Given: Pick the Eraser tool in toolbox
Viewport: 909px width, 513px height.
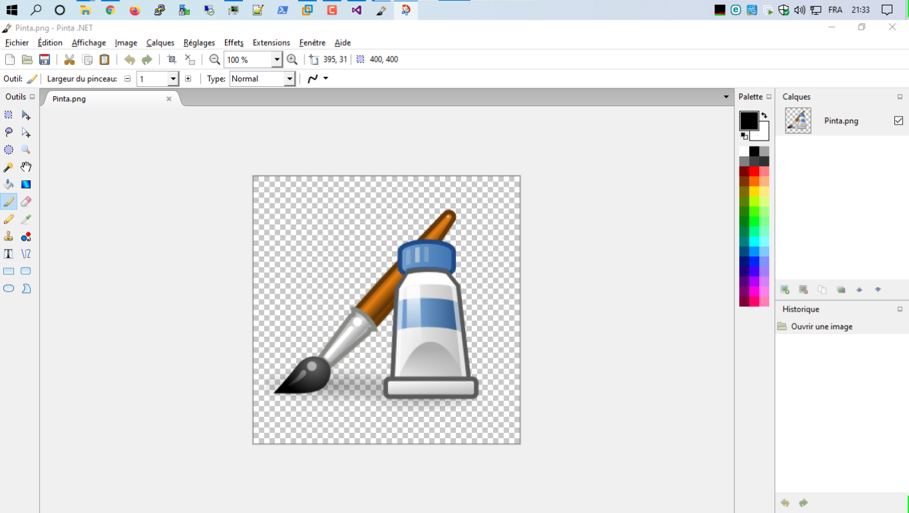Looking at the screenshot, I should coord(26,202).
